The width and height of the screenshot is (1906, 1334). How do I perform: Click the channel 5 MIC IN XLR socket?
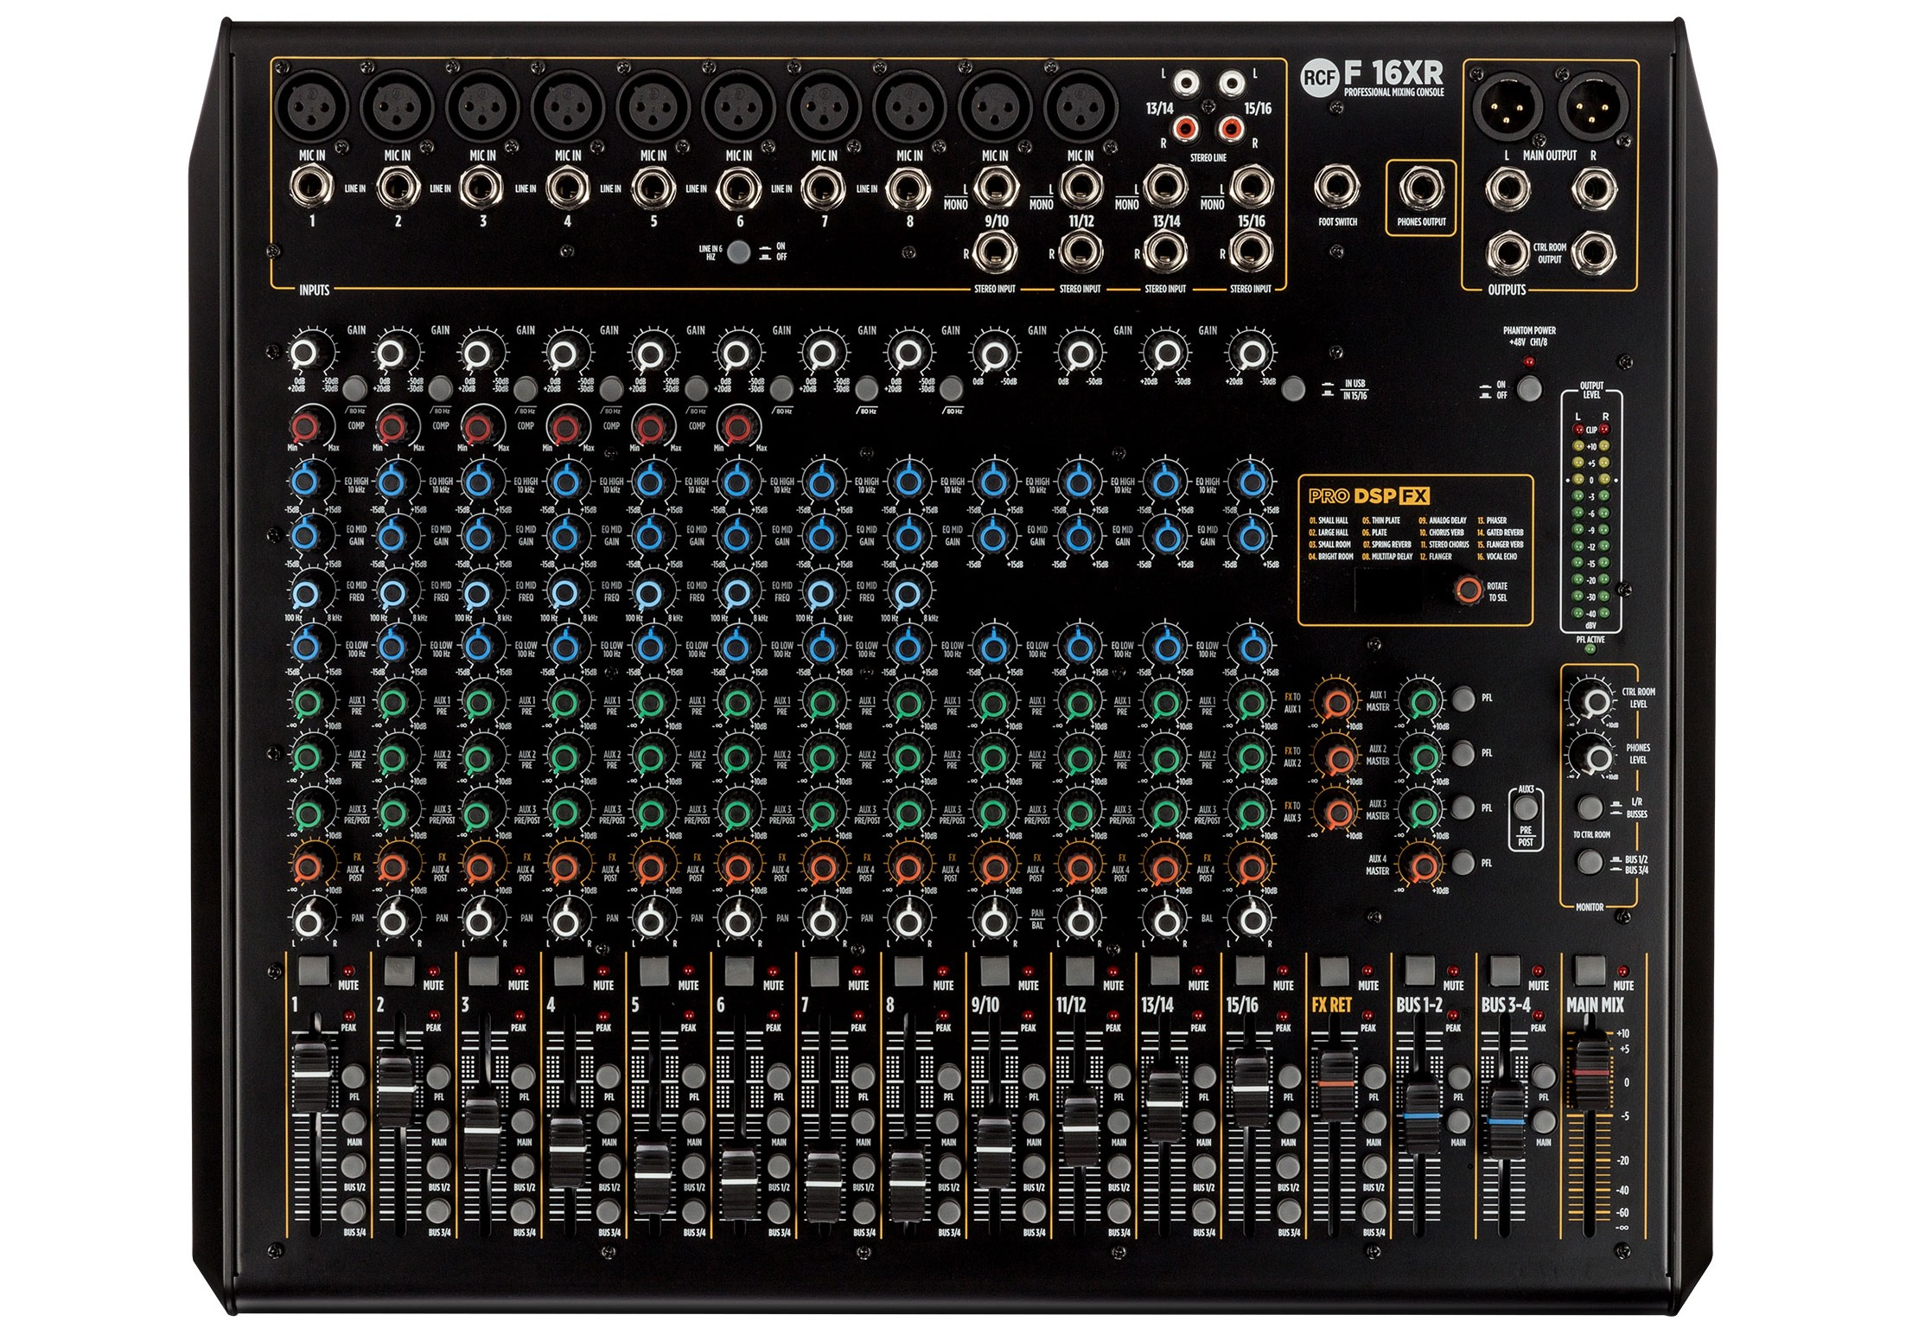coord(653,106)
